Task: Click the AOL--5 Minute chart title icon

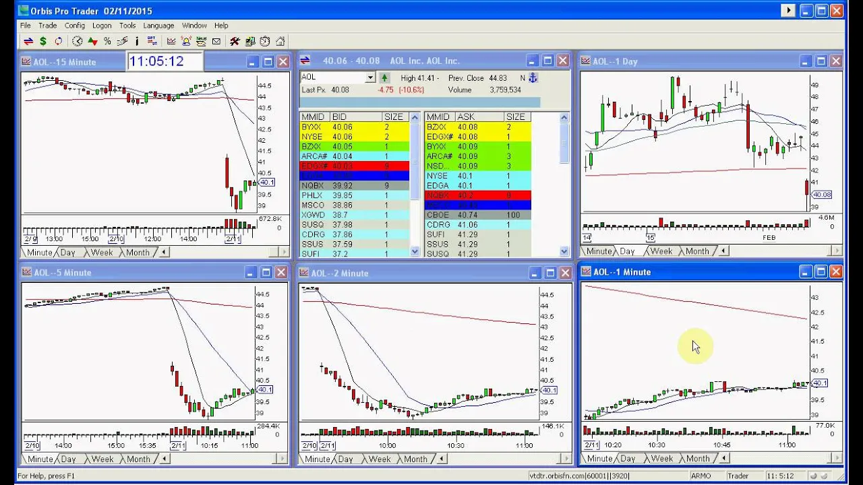Action: pos(26,272)
